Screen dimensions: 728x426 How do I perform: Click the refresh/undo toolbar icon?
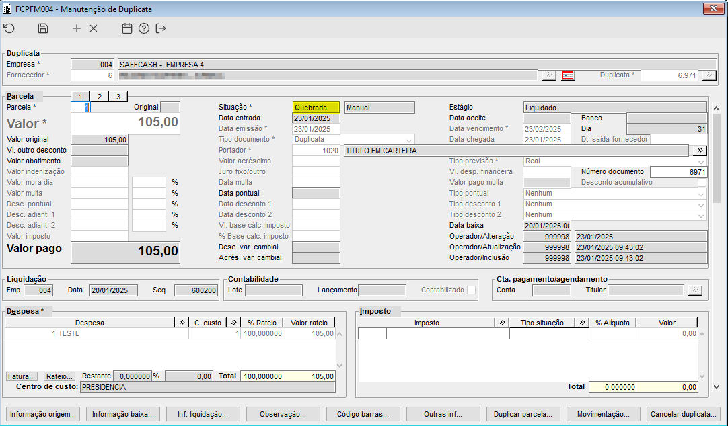(9, 28)
